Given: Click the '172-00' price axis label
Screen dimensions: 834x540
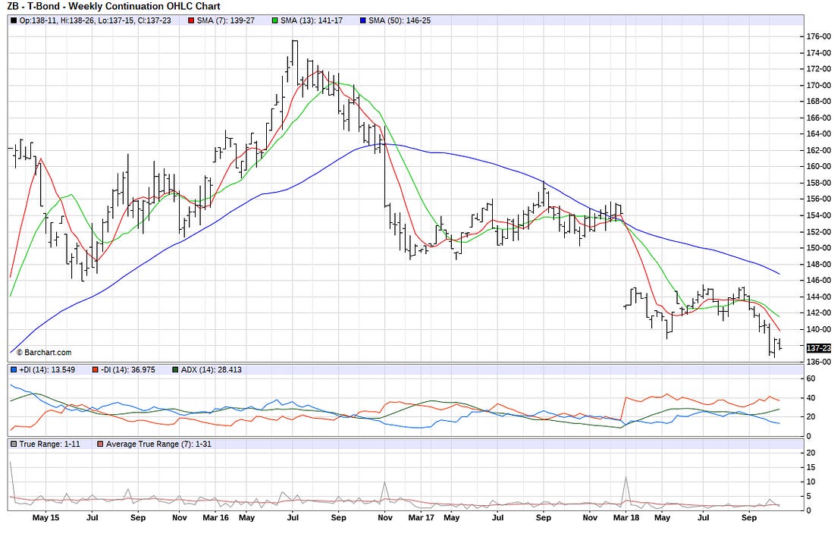Looking at the screenshot, I should (819, 69).
